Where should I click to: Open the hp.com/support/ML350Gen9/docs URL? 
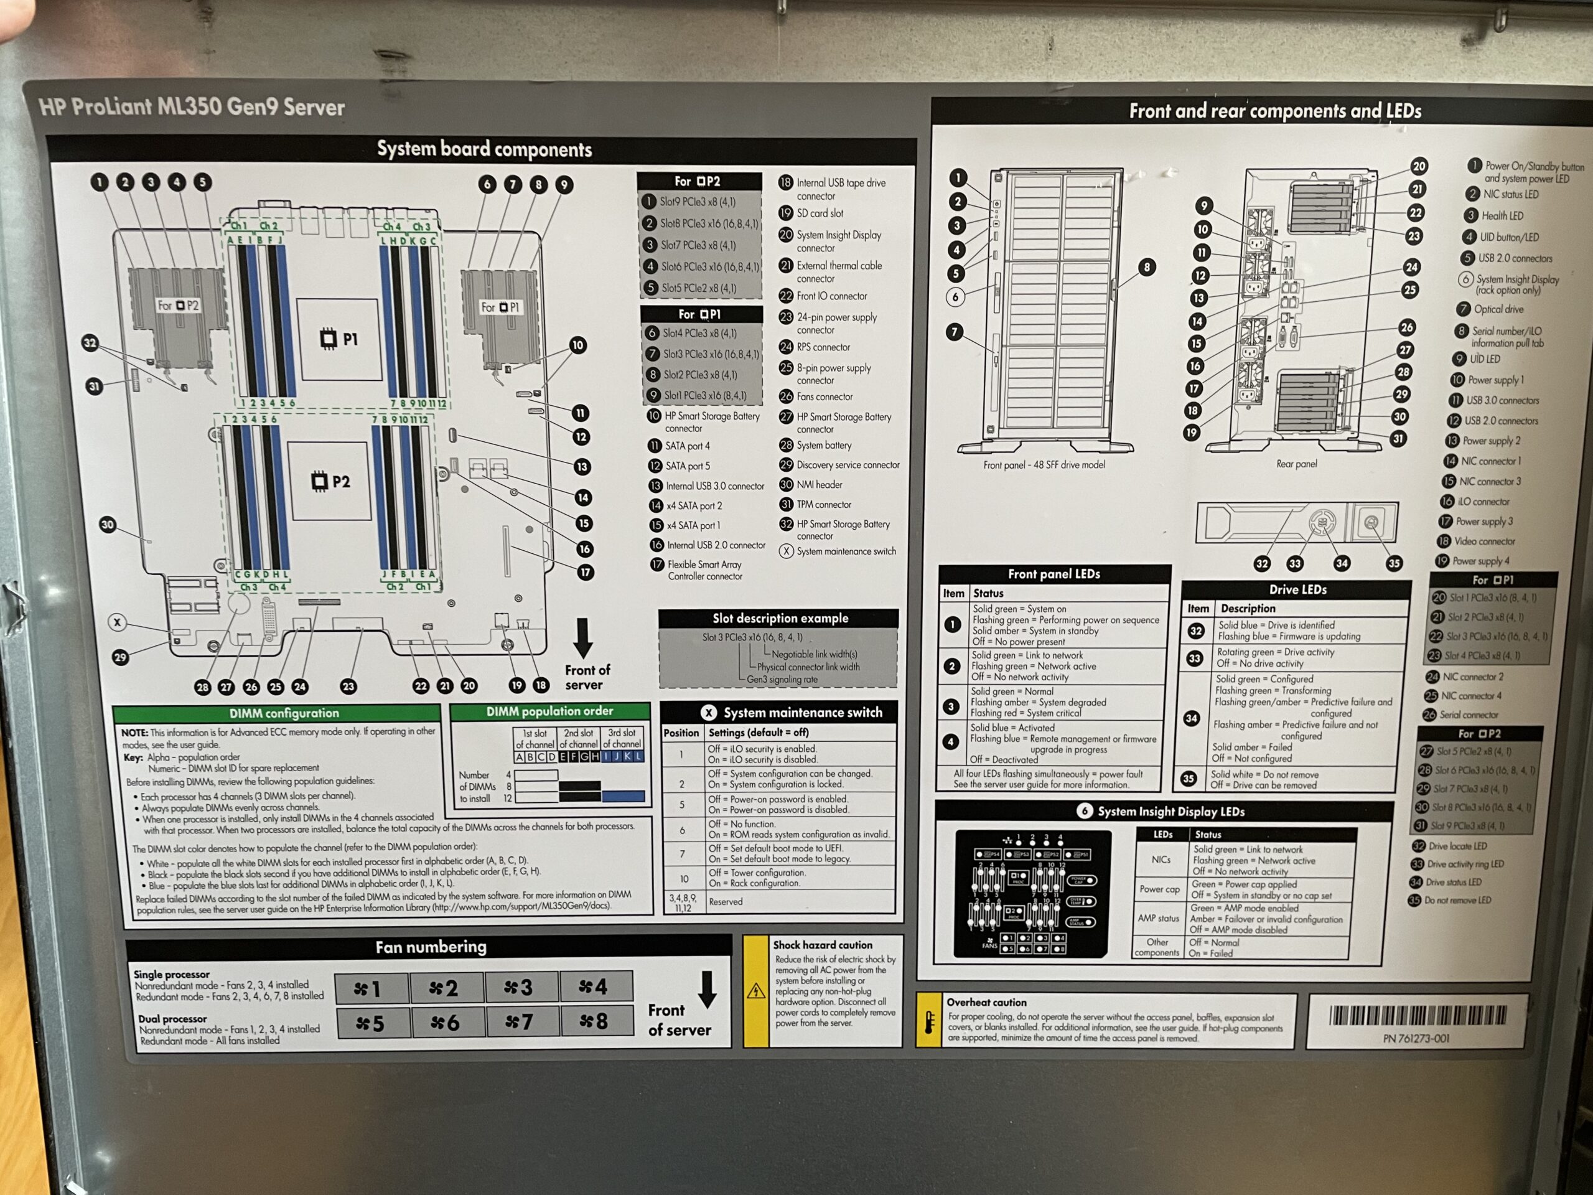(521, 906)
